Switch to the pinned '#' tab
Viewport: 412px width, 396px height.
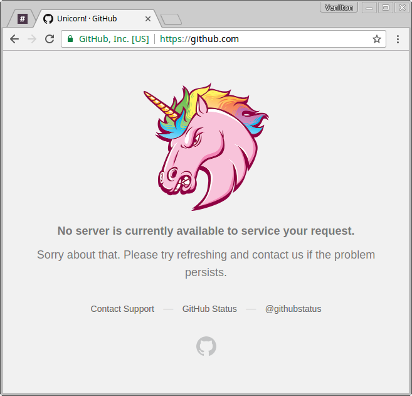(23, 19)
